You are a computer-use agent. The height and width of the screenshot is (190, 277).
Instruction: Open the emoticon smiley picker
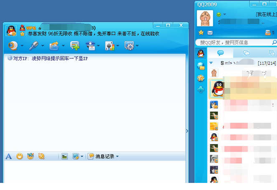pos(20,156)
